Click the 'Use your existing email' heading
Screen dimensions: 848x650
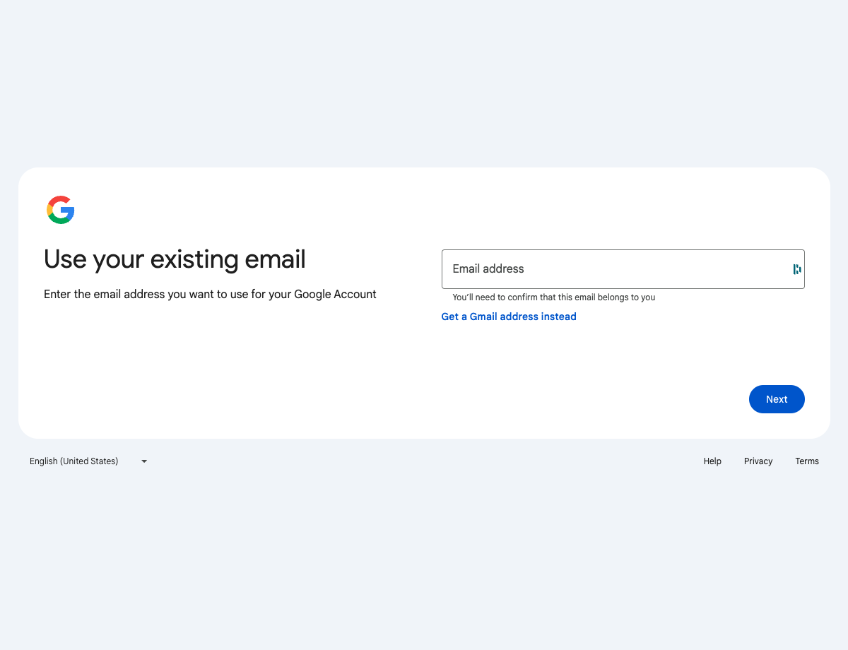pyautogui.click(x=175, y=259)
